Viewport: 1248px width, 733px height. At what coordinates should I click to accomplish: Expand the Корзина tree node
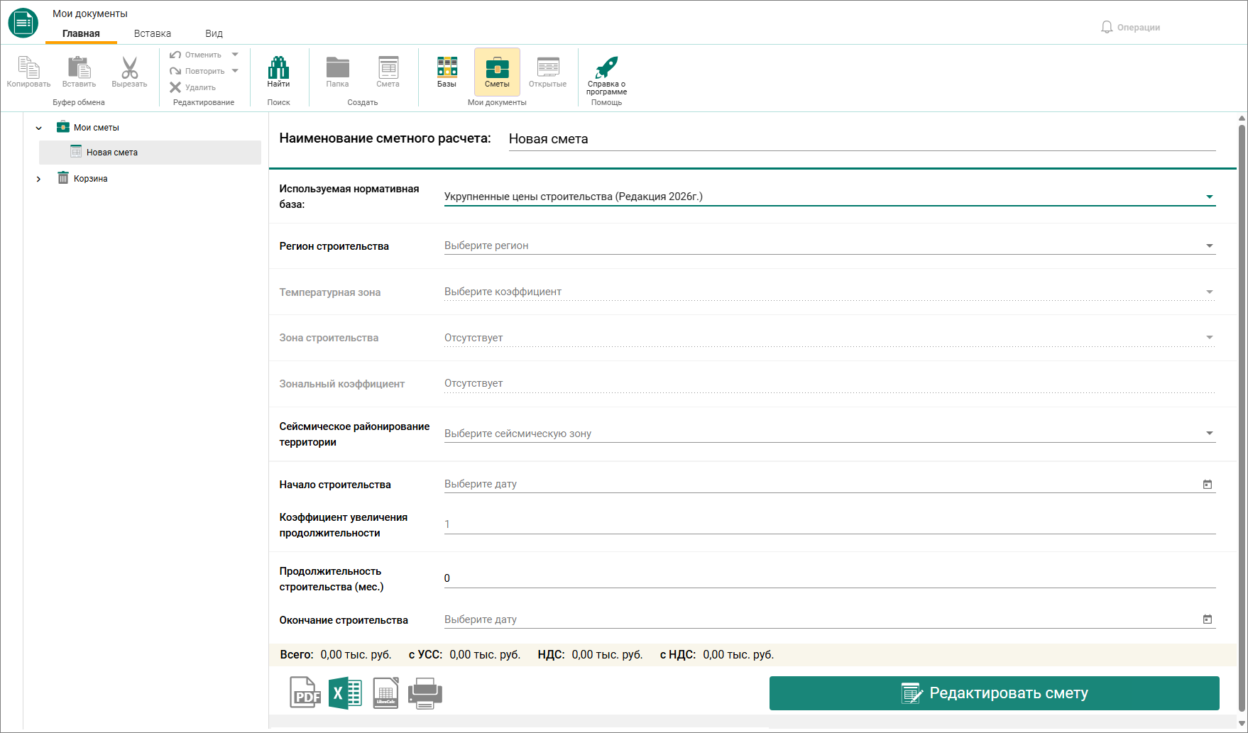(39, 179)
